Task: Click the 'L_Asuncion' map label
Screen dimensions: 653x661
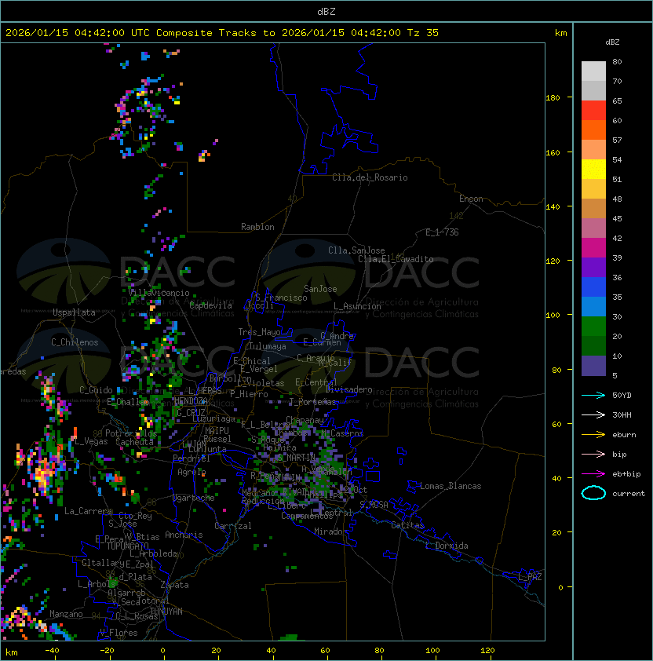Action: (x=357, y=306)
